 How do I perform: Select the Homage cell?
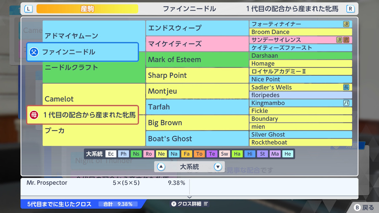coord(301,64)
